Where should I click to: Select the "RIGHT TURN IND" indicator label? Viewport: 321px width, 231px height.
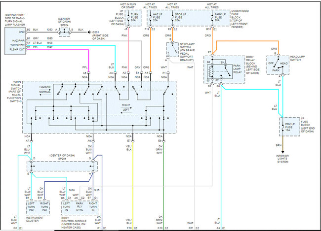tap(44, 207)
